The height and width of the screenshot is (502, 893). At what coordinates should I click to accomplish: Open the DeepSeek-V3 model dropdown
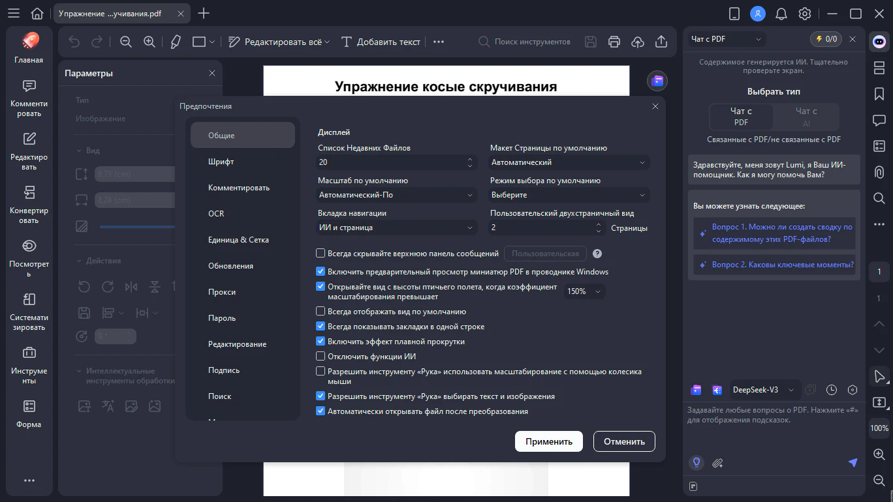click(764, 390)
